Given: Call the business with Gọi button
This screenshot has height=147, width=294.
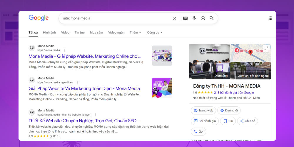Looking at the screenshot, I should click(198, 132).
